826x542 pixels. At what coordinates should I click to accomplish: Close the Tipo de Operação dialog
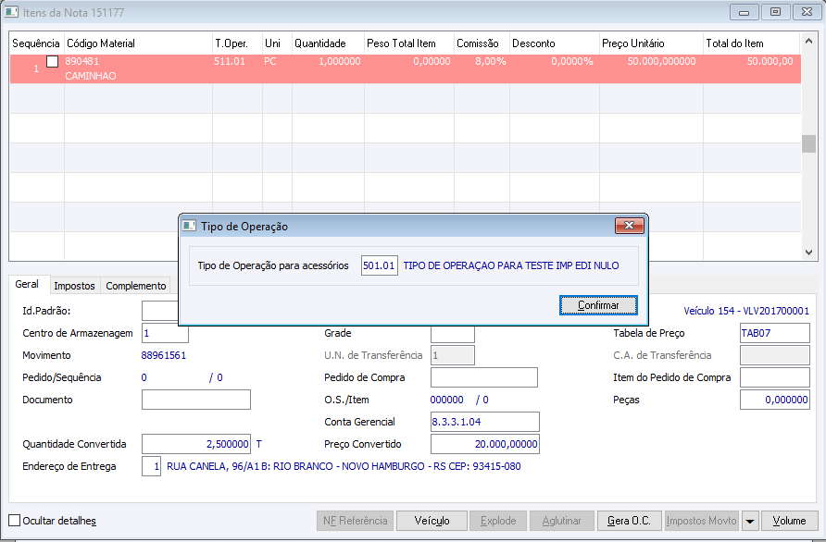tap(630, 226)
